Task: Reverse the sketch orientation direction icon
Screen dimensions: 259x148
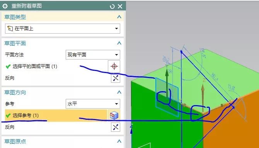Action: click(x=116, y=127)
